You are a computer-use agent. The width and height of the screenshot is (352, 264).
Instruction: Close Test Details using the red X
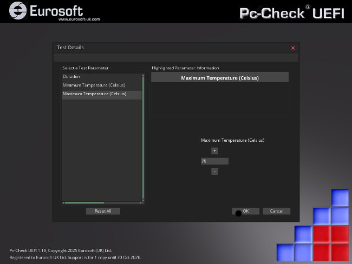293,48
